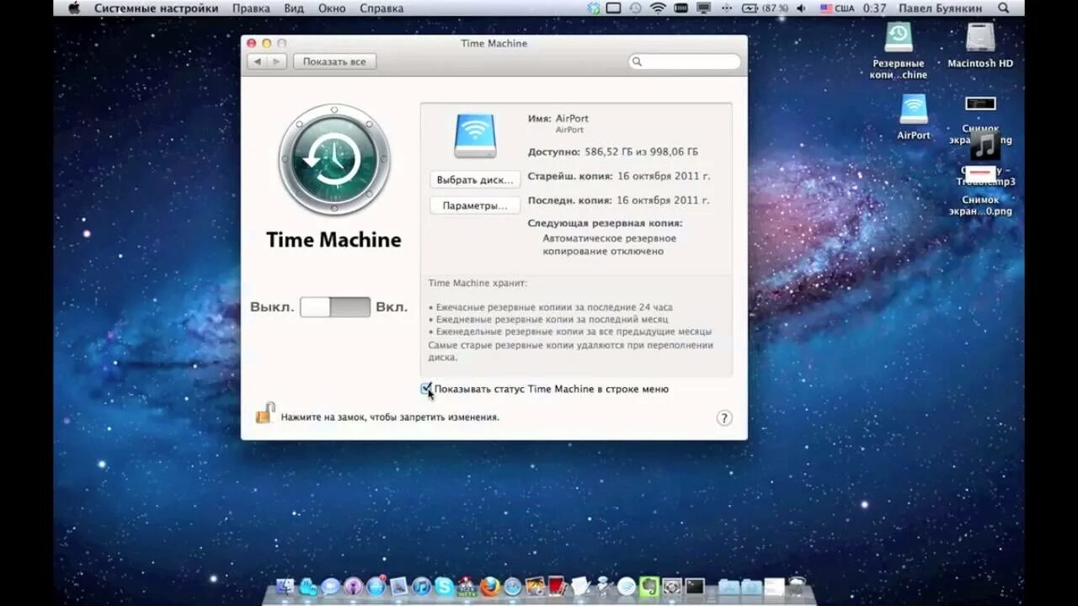Open the Павел Буянкин user menu
Screen dimensions: 1078x606
[940, 8]
